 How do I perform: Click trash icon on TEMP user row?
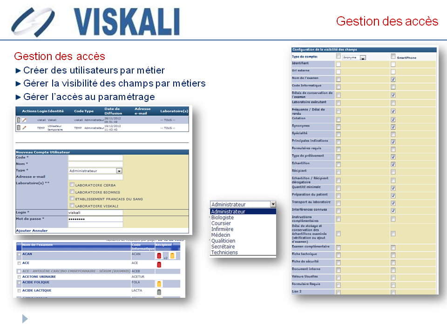[19, 127]
